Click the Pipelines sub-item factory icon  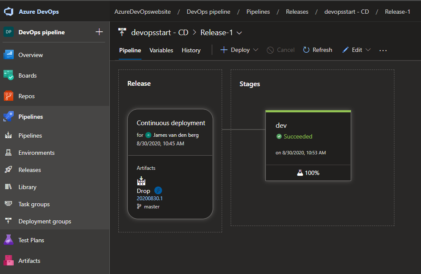click(8, 135)
